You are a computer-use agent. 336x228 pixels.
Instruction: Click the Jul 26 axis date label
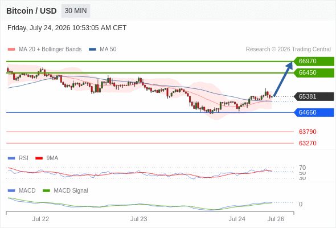[x=276, y=219]
